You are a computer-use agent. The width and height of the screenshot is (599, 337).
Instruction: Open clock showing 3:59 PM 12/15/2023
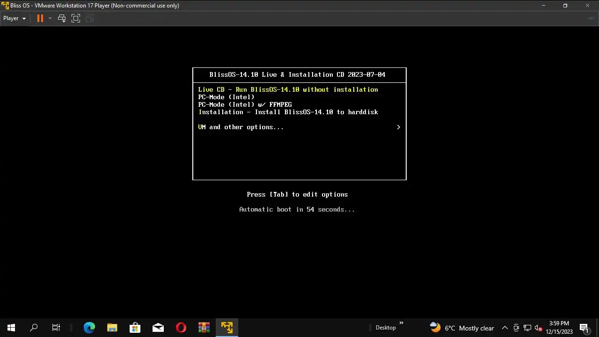coord(559,328)
